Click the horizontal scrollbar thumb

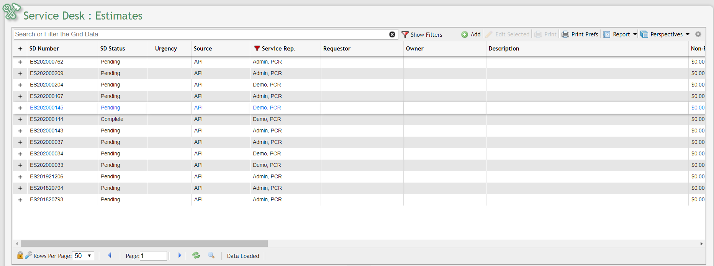pos(144,244)
